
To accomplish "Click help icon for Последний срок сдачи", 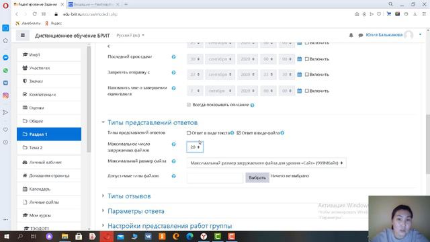I will (173, 56).
